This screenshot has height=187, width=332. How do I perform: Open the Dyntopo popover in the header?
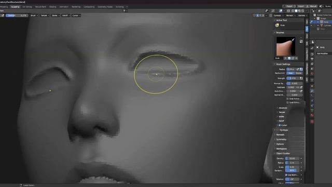pyautogui.click(x=279, y=16)
